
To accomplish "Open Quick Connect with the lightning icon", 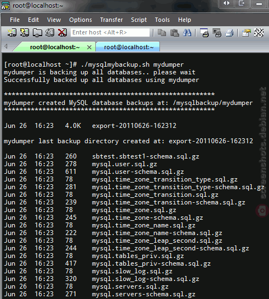I will click(x=25, y=33).
